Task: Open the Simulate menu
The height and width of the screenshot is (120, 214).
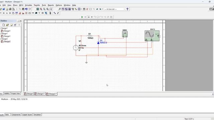Action: (x=28, y=5)
